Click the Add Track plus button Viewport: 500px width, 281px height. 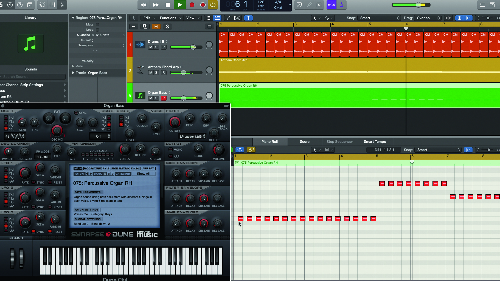(x=134, y=27)
